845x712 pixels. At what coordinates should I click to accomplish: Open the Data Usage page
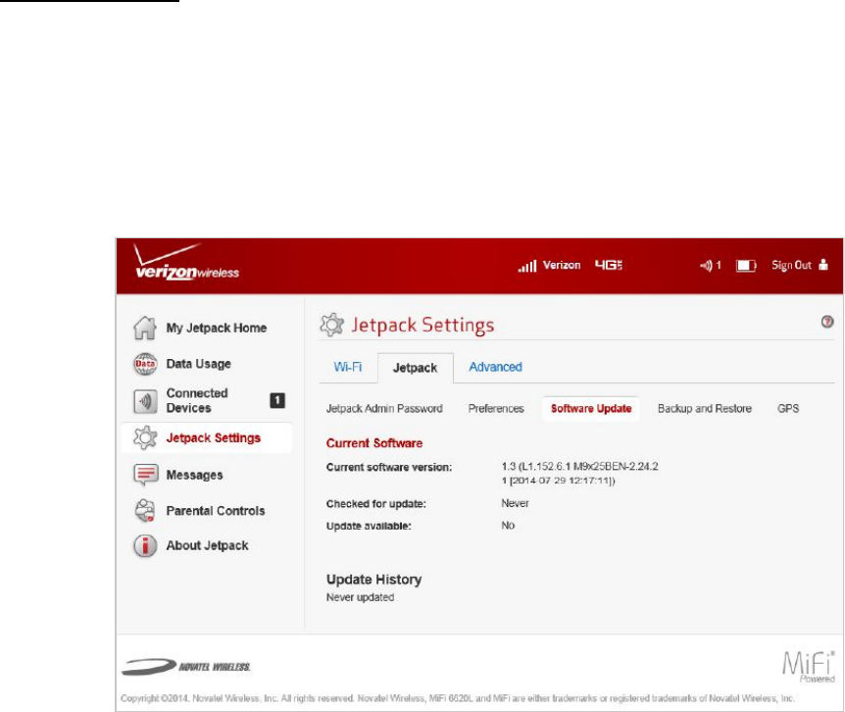coord(198,364)
